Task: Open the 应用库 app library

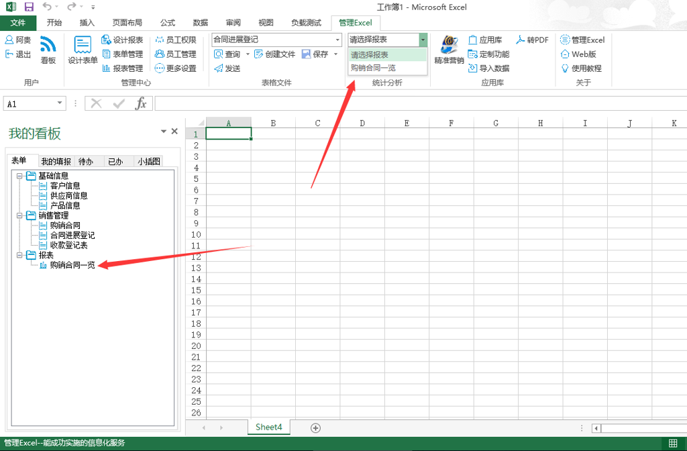Action: click(x=485, y=40)
